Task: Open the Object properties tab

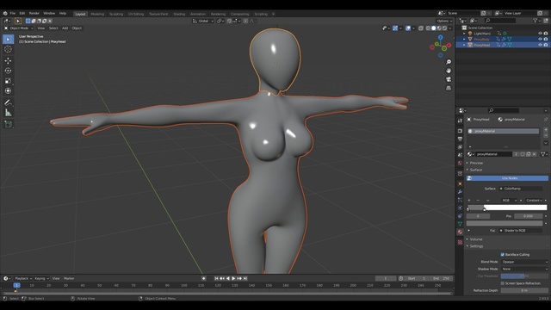Action: click(x=460, y=183)
